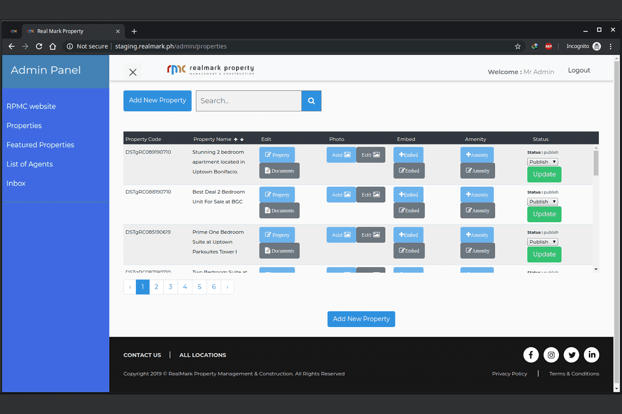Go to page 6 of properties

(x=214, y=287)
